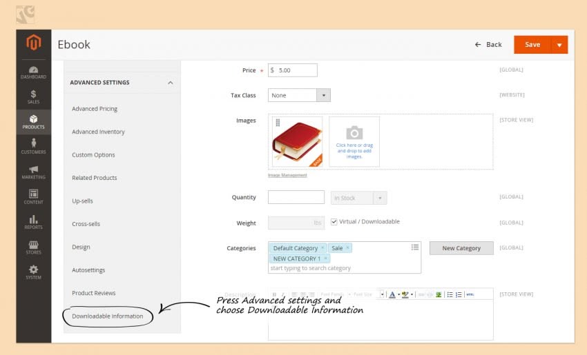Click the Price input field

[x=293, y=70]
